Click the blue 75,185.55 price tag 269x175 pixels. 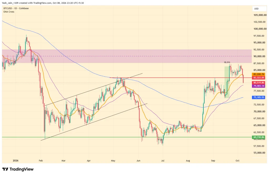click(x=258, y=97)
